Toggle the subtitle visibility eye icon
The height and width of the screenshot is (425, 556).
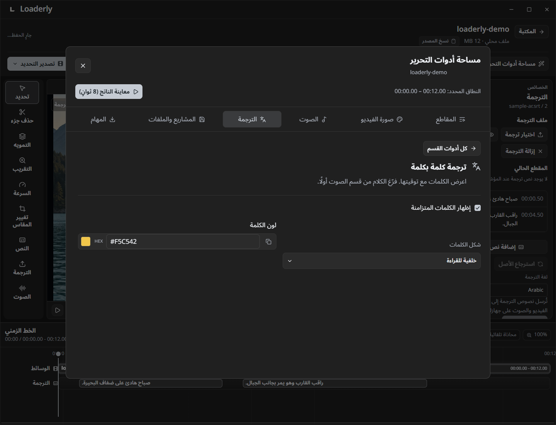click(492, 134)
